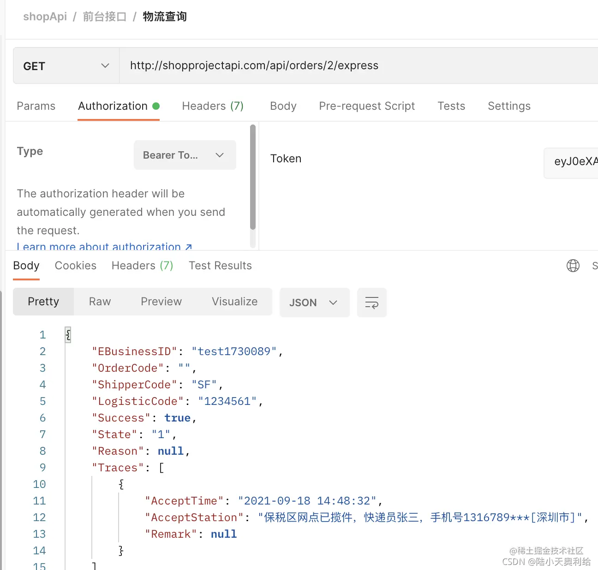
Task: Click the AcceptStation value text
Action: [x=420, y=517]
